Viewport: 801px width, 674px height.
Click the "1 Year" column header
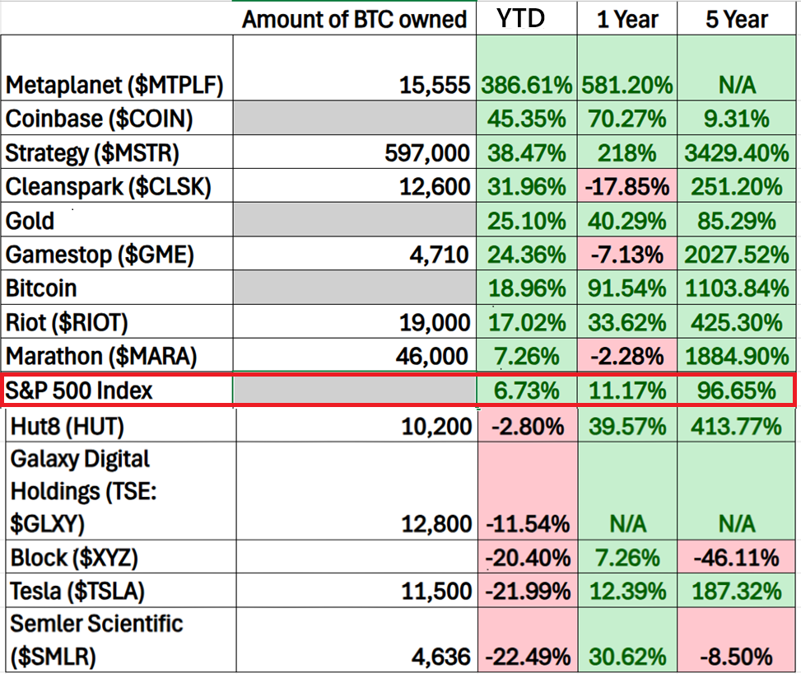tap(627, 19)
